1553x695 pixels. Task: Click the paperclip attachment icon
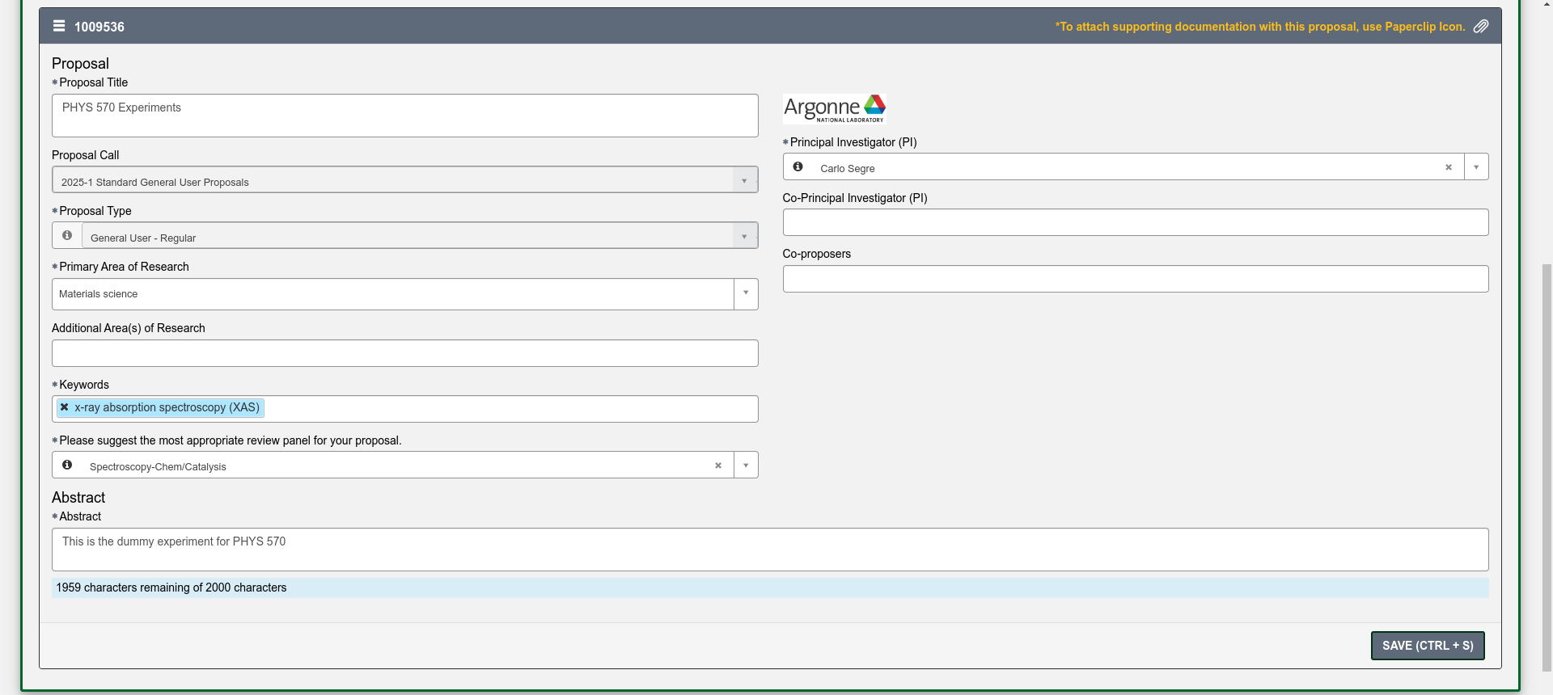[x=1480, y=27]
